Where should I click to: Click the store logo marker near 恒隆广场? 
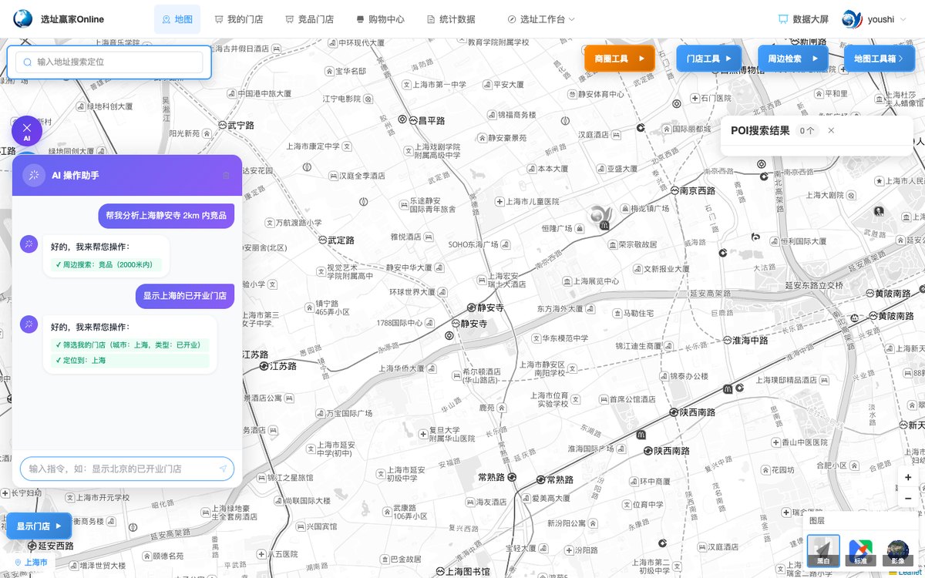600,215
